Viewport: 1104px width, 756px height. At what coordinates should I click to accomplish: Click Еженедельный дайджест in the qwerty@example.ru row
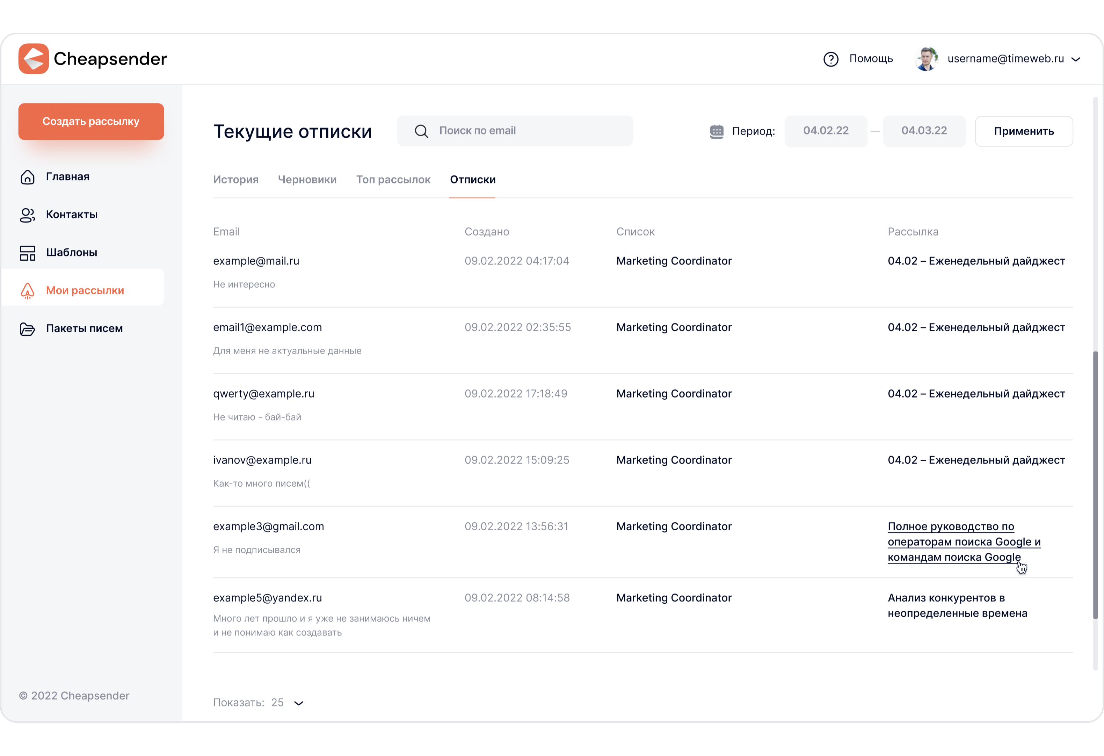(x=997, y=394)
